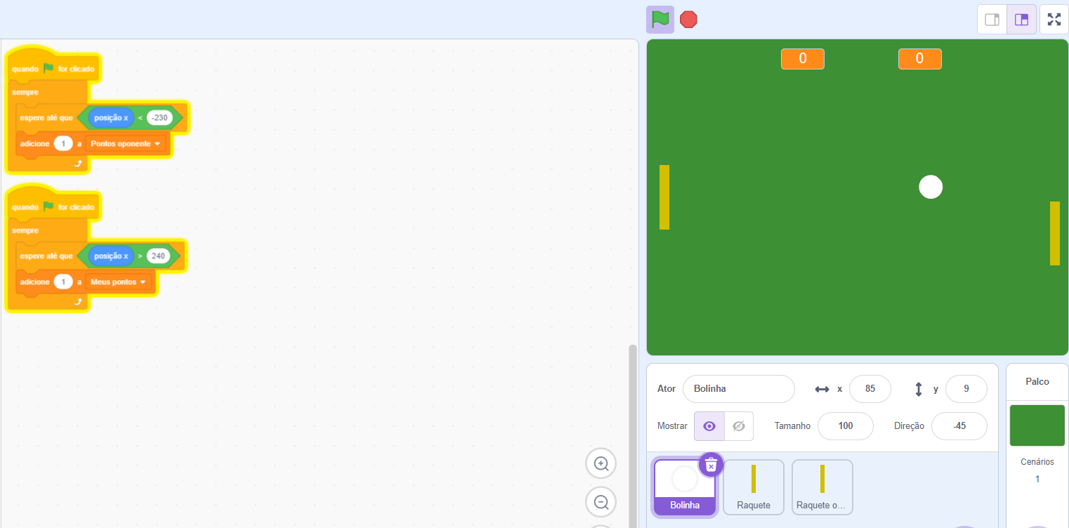Hide the sprite using the crossed eye button
The width and height of the screenshot is (1069, 528).
click(738, 426)
